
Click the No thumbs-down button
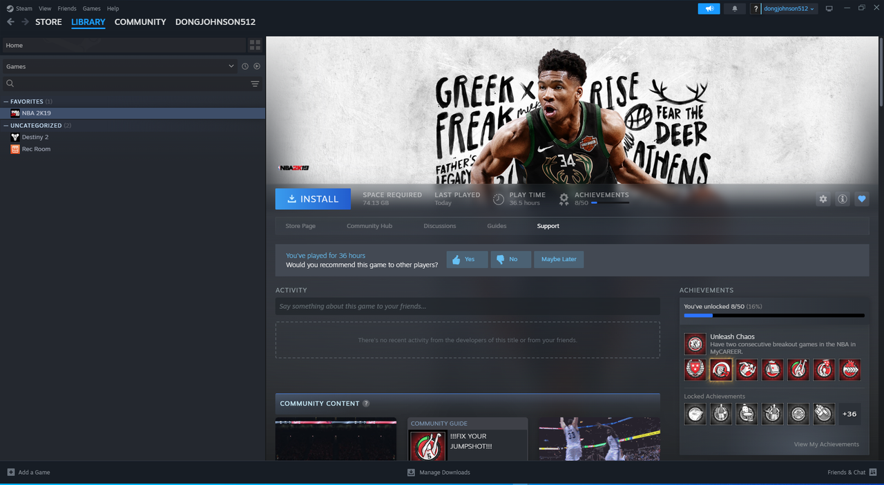click(511, 259)
